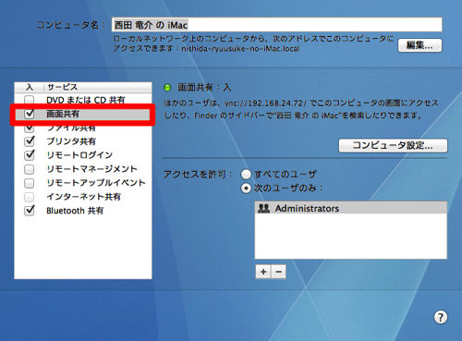Uncheck the 画面共有 checkbox
The width and height of the screenshot is (462, 341).
coord(30,114)
